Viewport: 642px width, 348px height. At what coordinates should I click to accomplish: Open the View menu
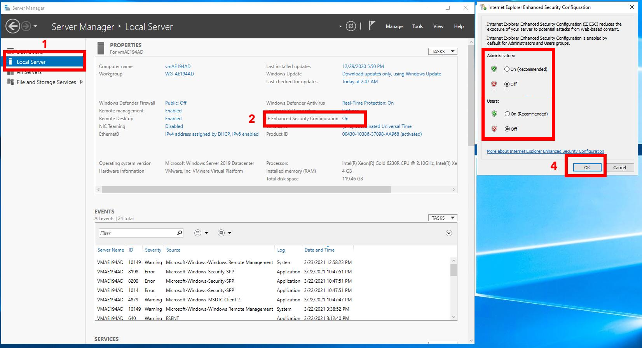click(x=438, y=26)
